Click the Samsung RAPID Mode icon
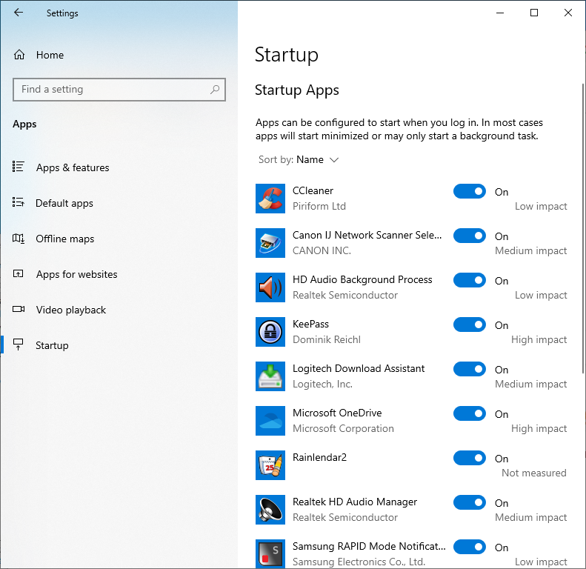586x569 pixels. (270, 554)
